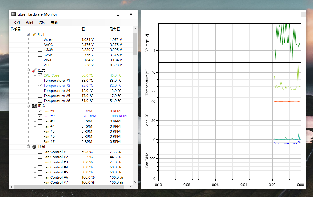Select the Fan #4 row label
This screenshot has height=197, width=313.
tap(49, 126)
